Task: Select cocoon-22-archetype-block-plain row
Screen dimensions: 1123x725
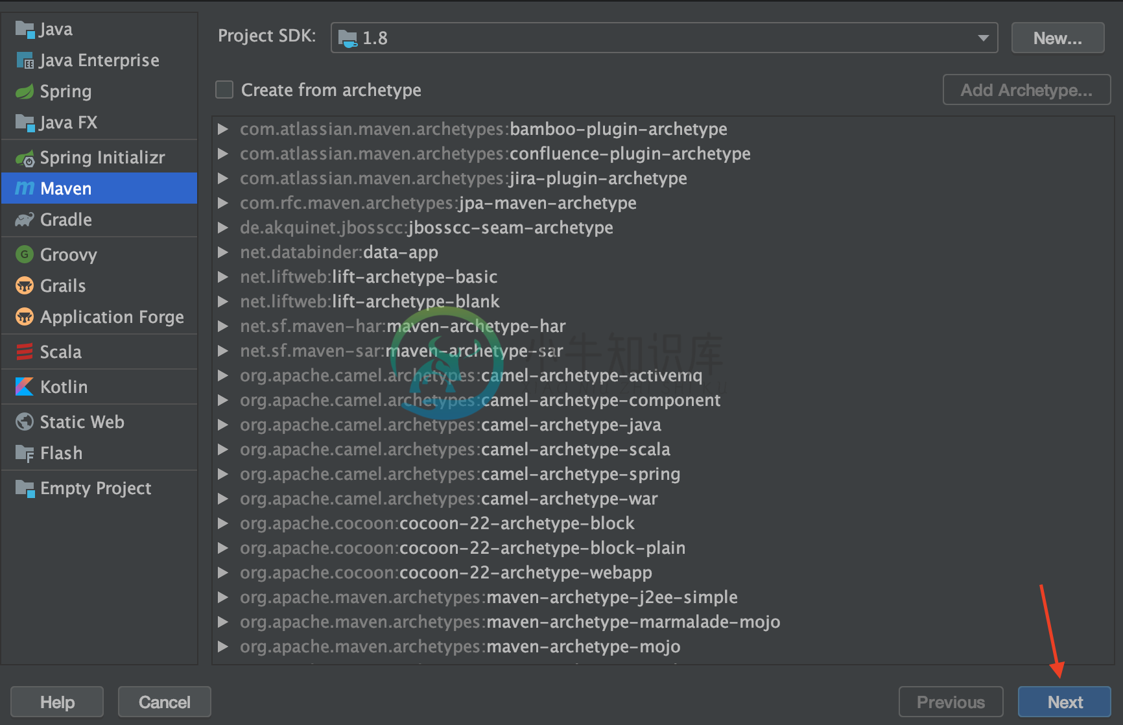Action: [663, 548]
